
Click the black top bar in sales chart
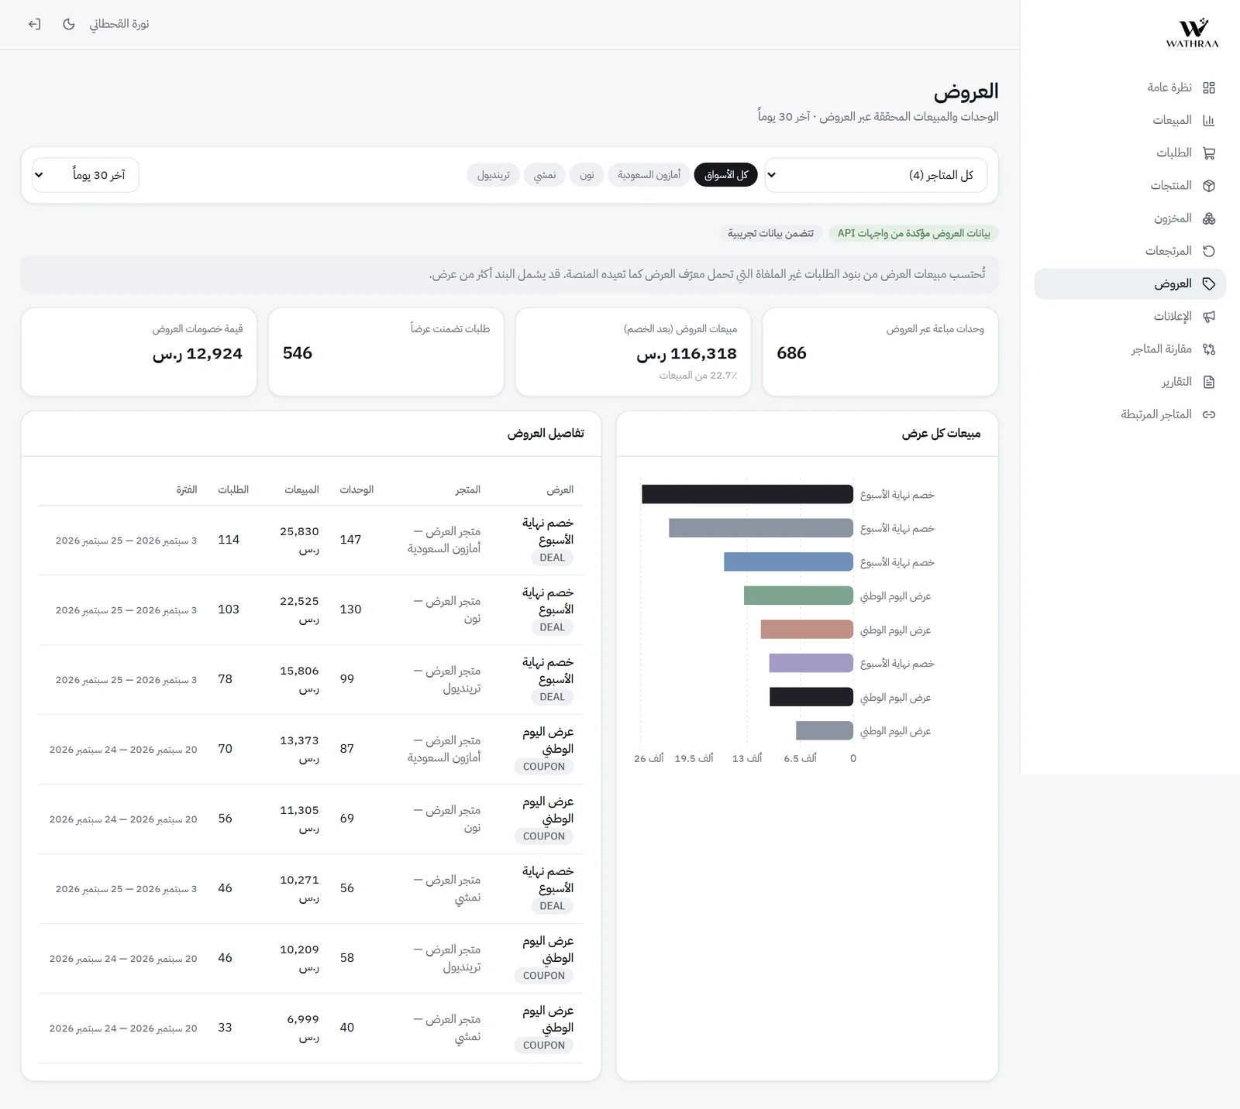(x=747, y=494)
